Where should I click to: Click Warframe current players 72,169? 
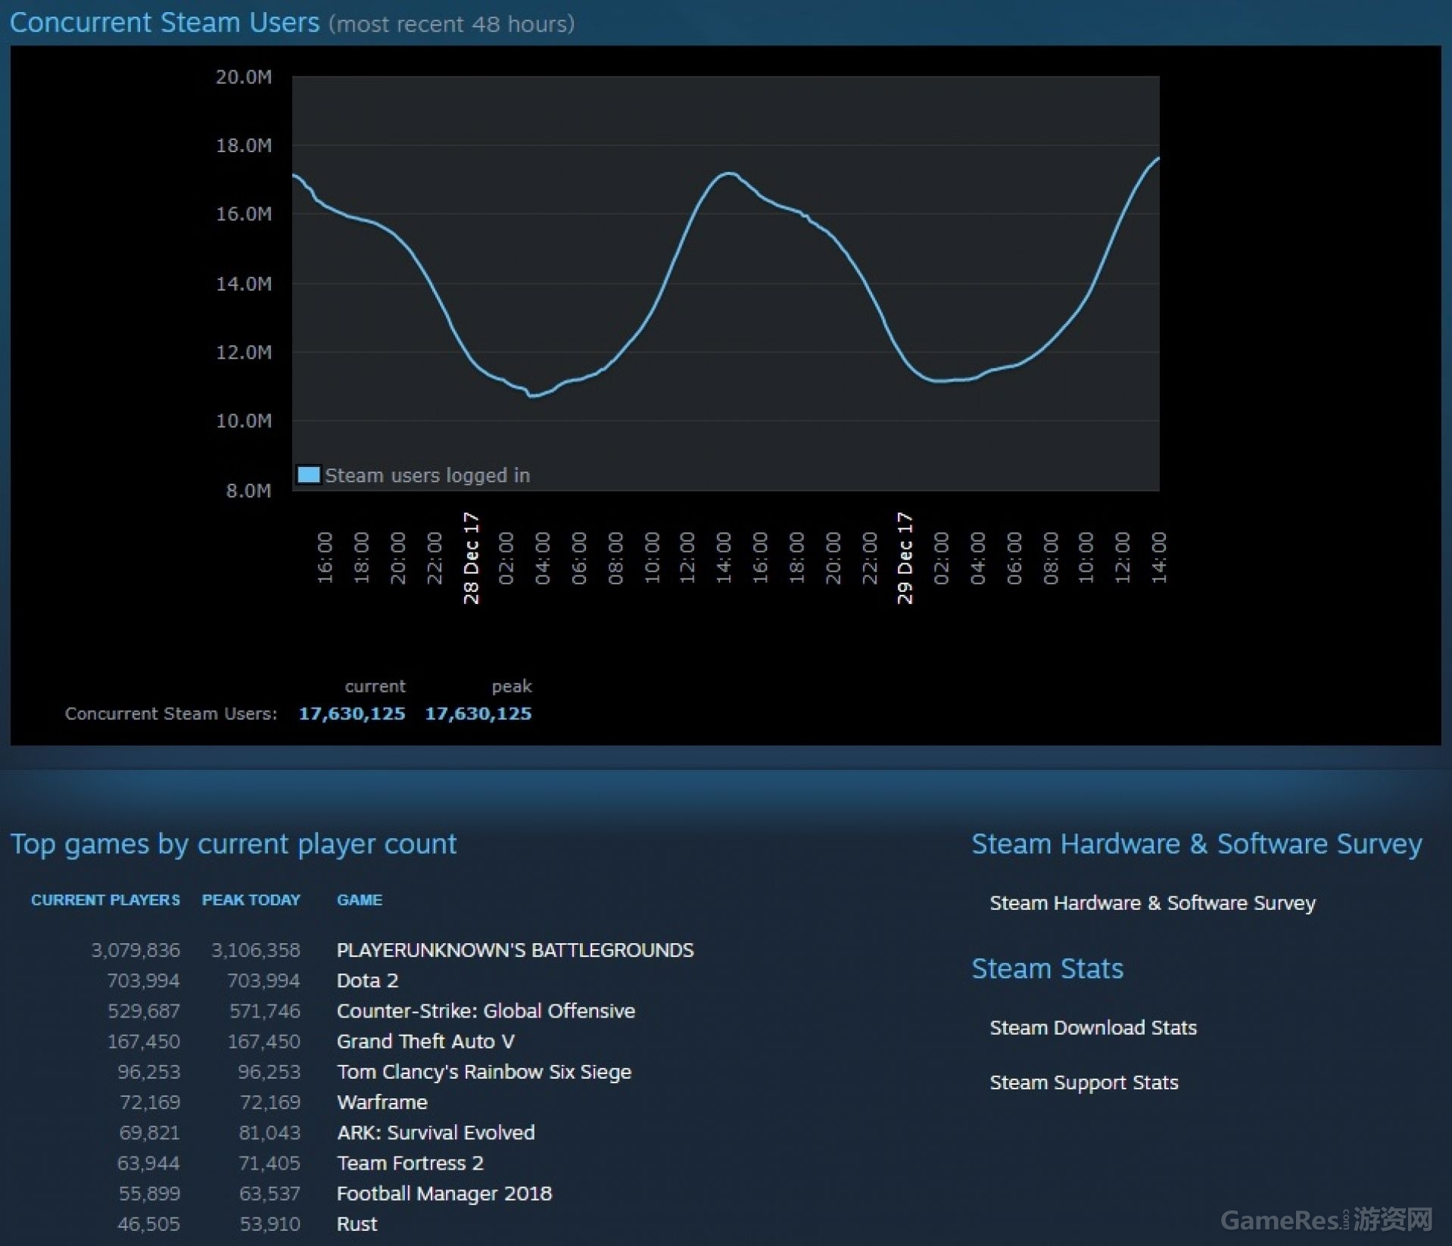150,1102
